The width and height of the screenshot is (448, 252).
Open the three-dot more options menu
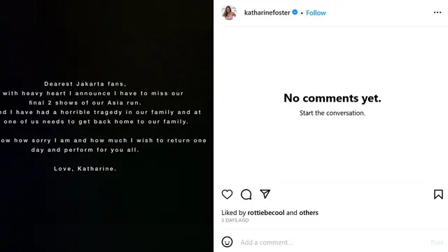(437, 13)
